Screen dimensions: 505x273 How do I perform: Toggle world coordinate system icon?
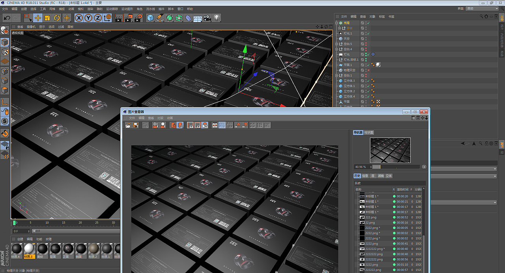pyautogui.click(x=107, y=18)
